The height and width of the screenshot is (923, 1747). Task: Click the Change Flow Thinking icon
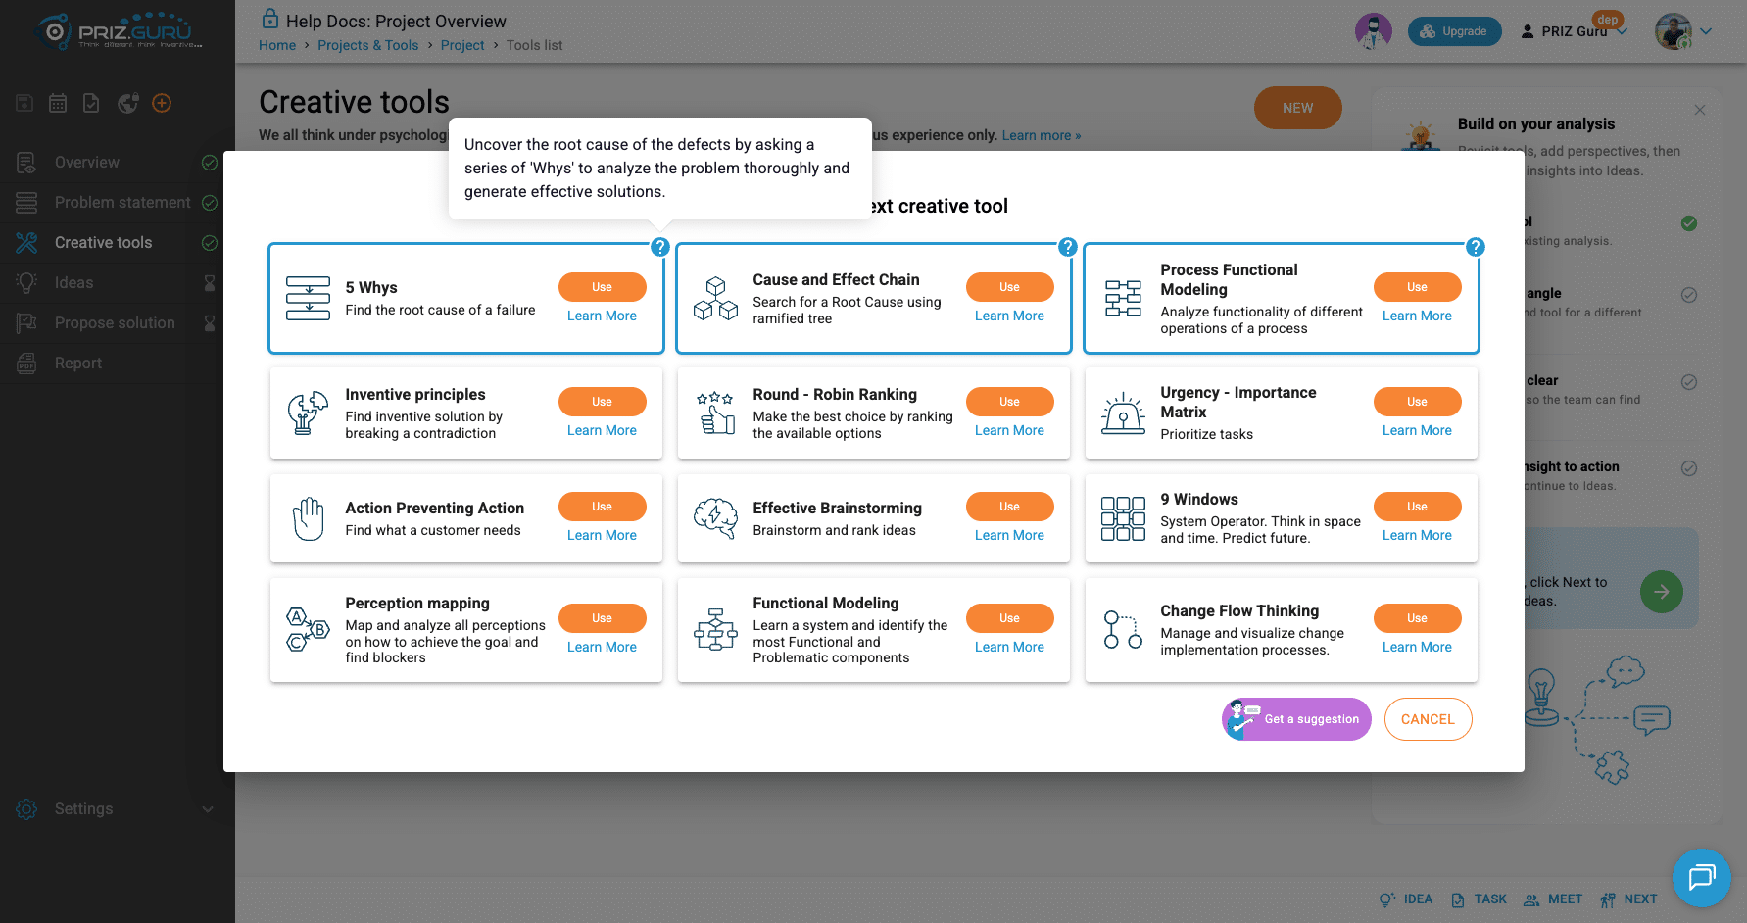tap(1123, 629)
